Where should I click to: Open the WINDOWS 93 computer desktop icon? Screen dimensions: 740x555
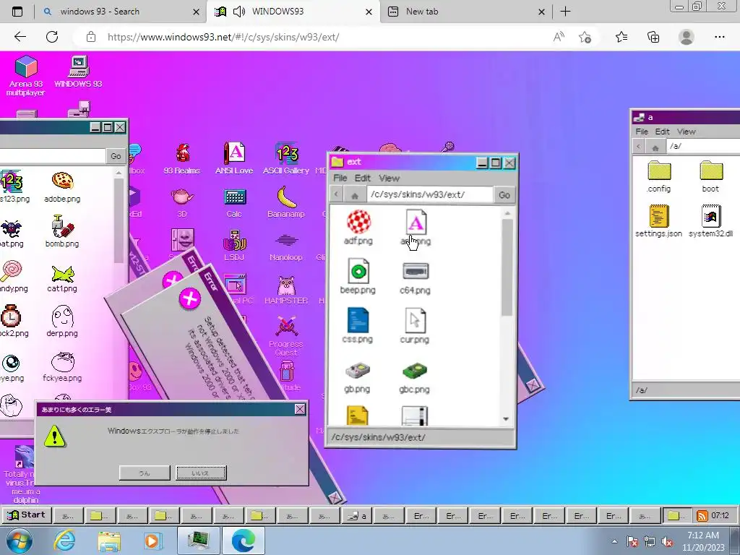click(x=78, y=72)
